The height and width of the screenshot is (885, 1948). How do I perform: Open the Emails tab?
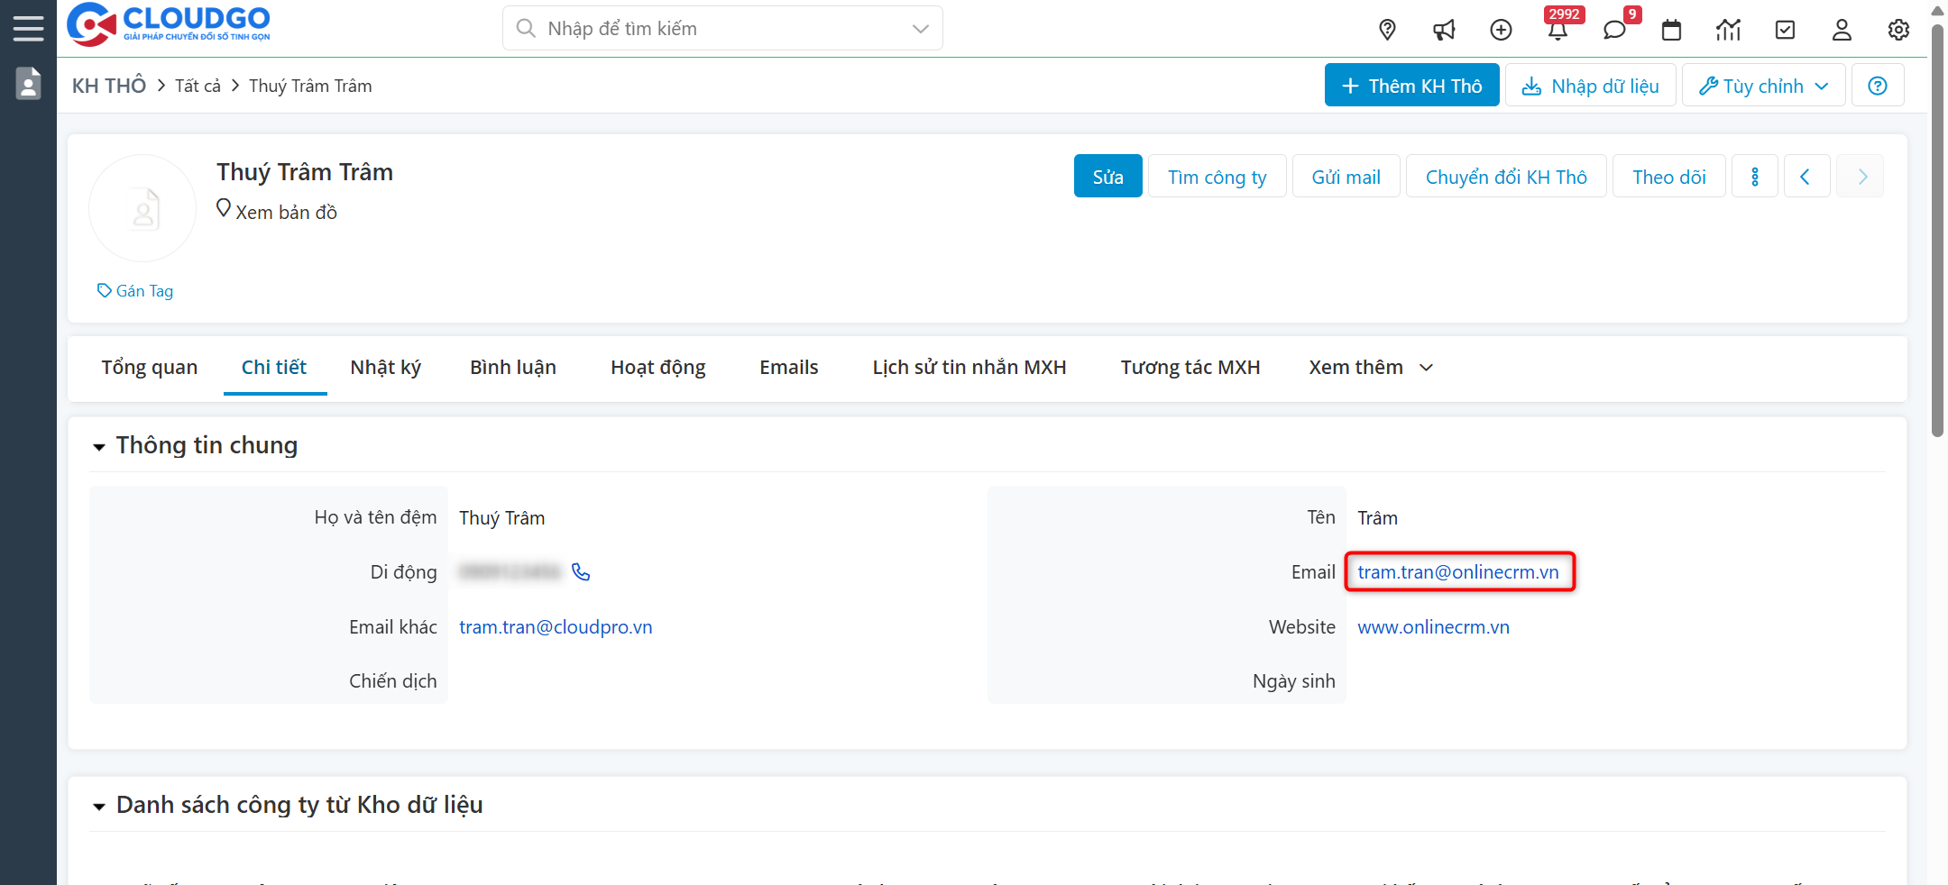[x=788, y=367]
